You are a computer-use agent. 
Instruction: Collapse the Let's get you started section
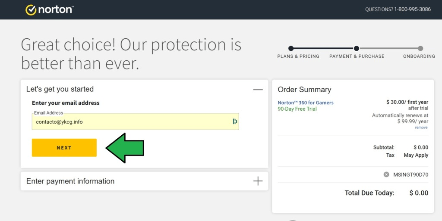click(x=258, y=90)
